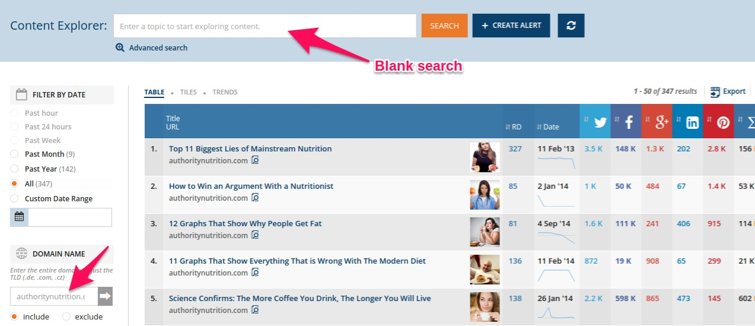755x326 pixels.
Task: Click the refresh icon button
Action: [x=571, y=26]
